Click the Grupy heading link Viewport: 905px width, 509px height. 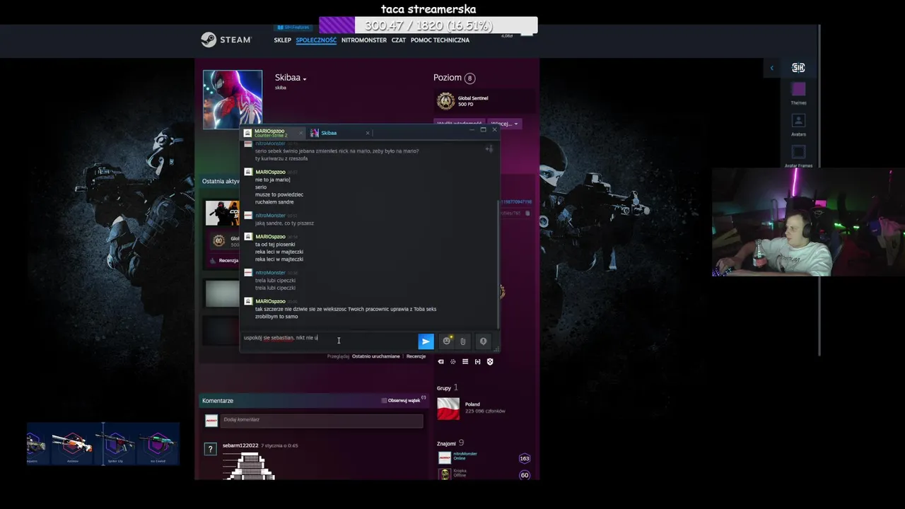pyautogui.click(x=444, y=387)
